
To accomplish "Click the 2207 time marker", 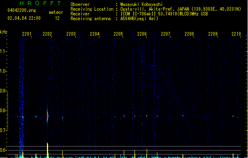I will [166, 34].
